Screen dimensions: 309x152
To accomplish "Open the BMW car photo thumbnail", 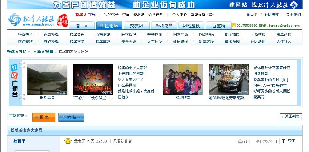I will (229, 80).
